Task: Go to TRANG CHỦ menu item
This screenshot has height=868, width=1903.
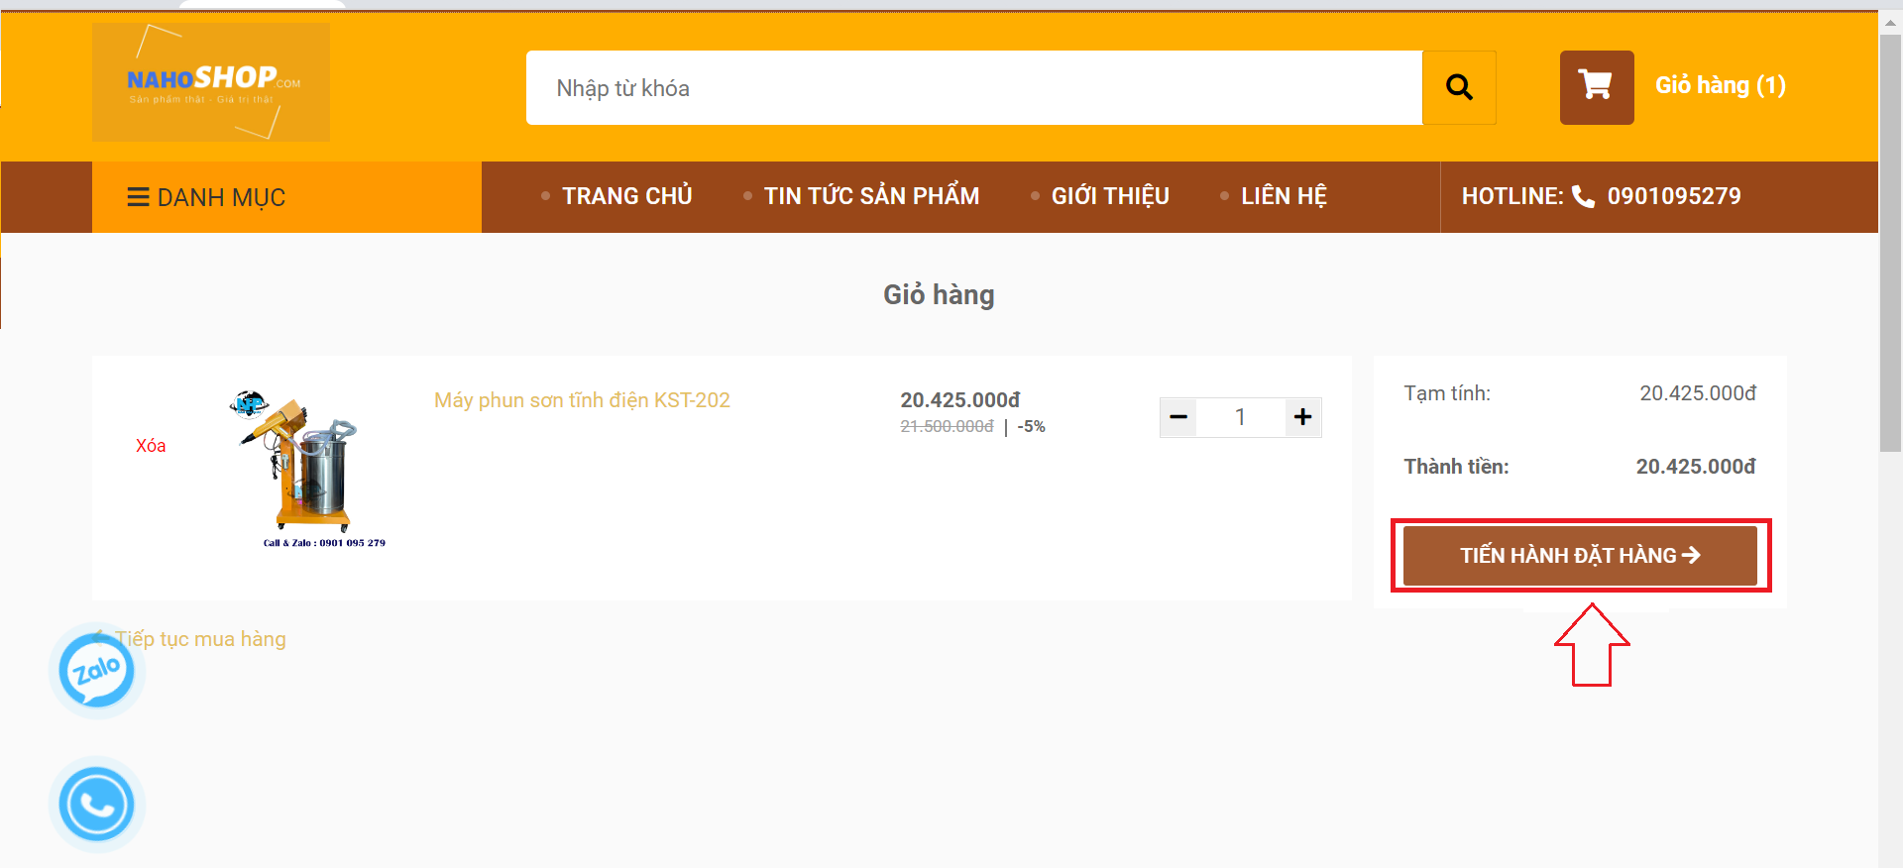Action: point(626,196)
